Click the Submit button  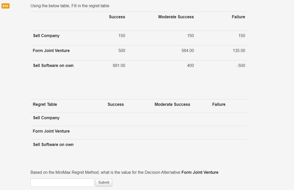[103, 182]
